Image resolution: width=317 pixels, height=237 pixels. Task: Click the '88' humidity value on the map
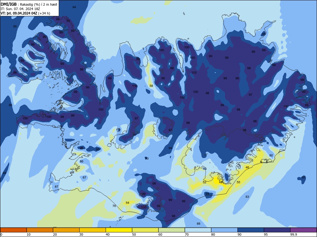[198, 223]
